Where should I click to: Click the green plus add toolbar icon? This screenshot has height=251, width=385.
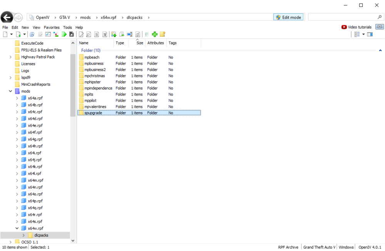pos(155,34)
